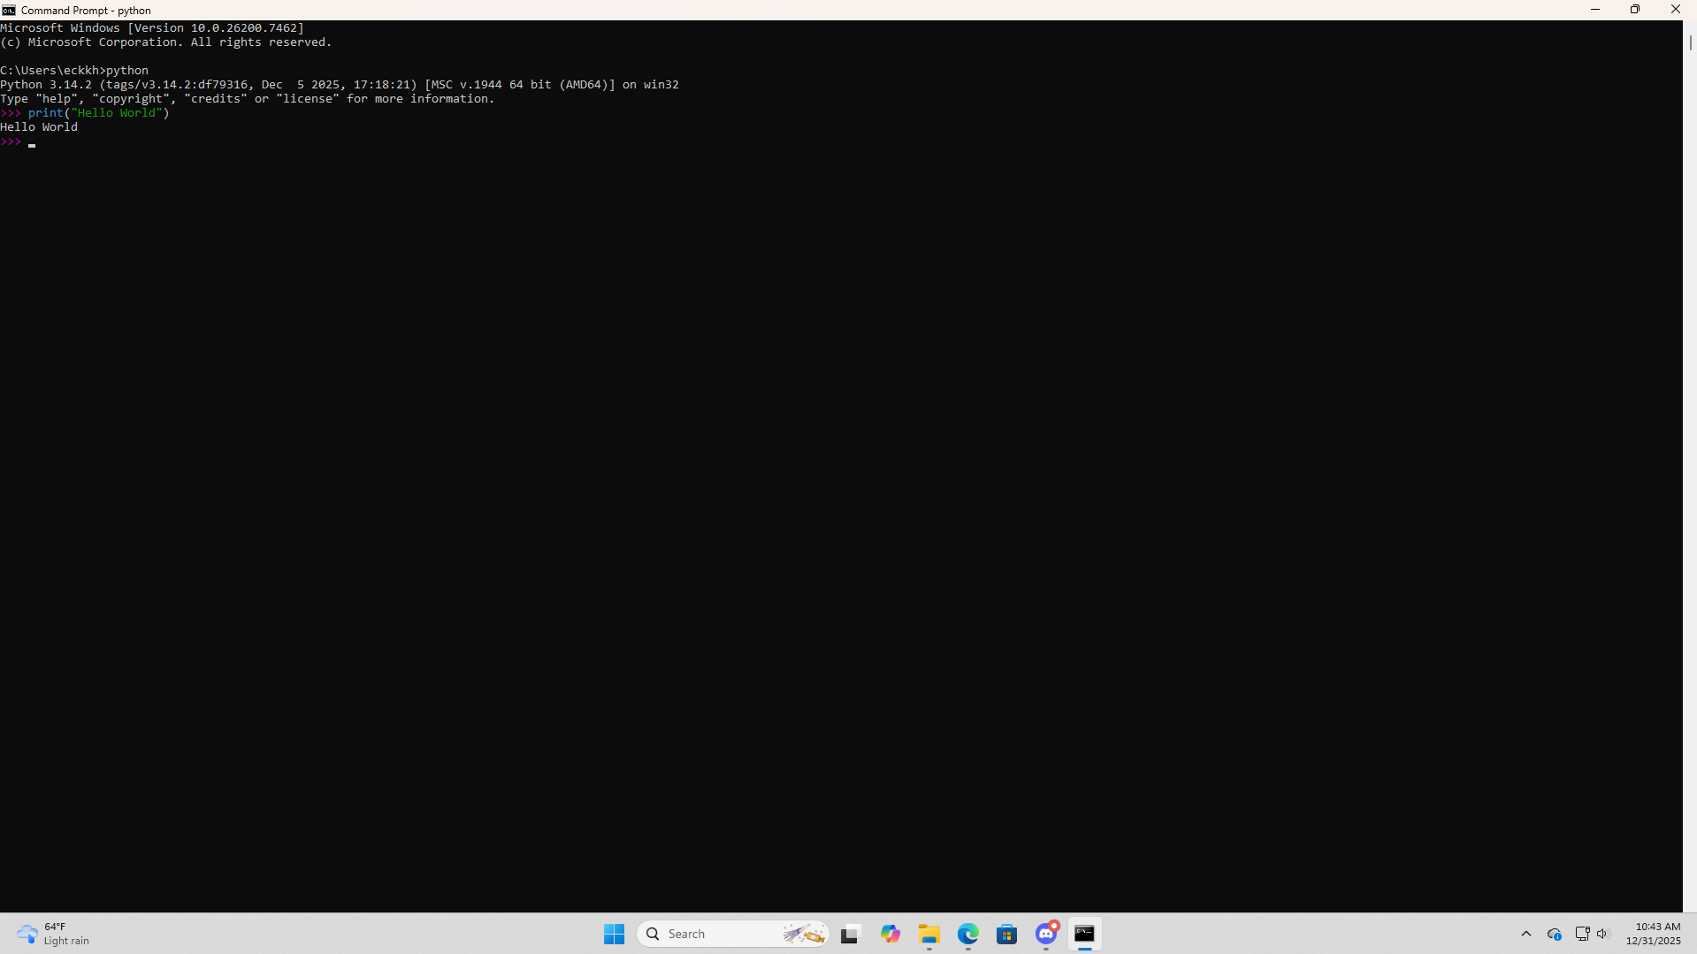
Task: Click the OneDrive cloud tray icon
Action: click(x=1554, y=934)
